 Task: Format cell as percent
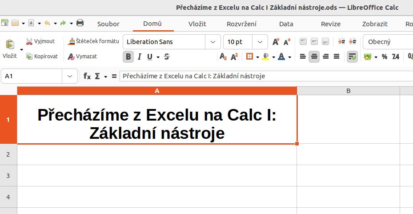click(x=385, y=57)
